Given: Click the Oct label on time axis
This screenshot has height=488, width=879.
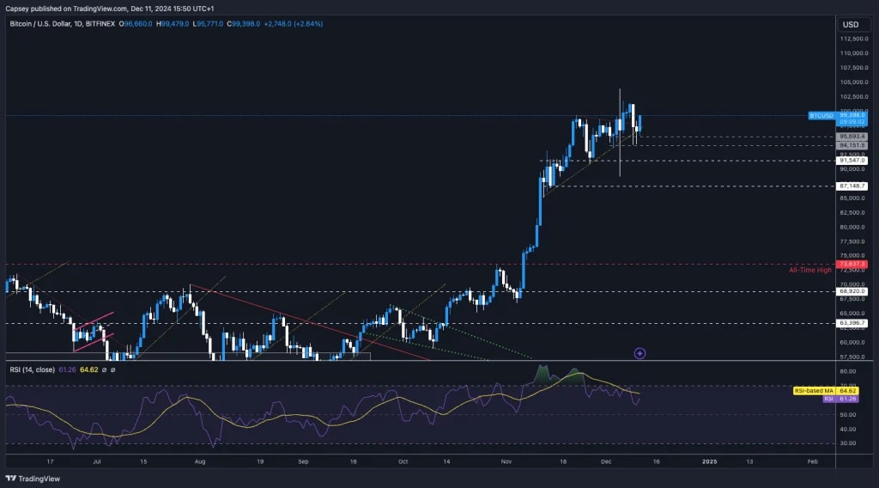Looking at the screenshot, I should coord(403,461).
